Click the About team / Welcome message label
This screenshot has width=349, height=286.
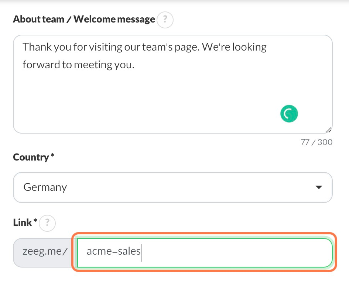84,20
